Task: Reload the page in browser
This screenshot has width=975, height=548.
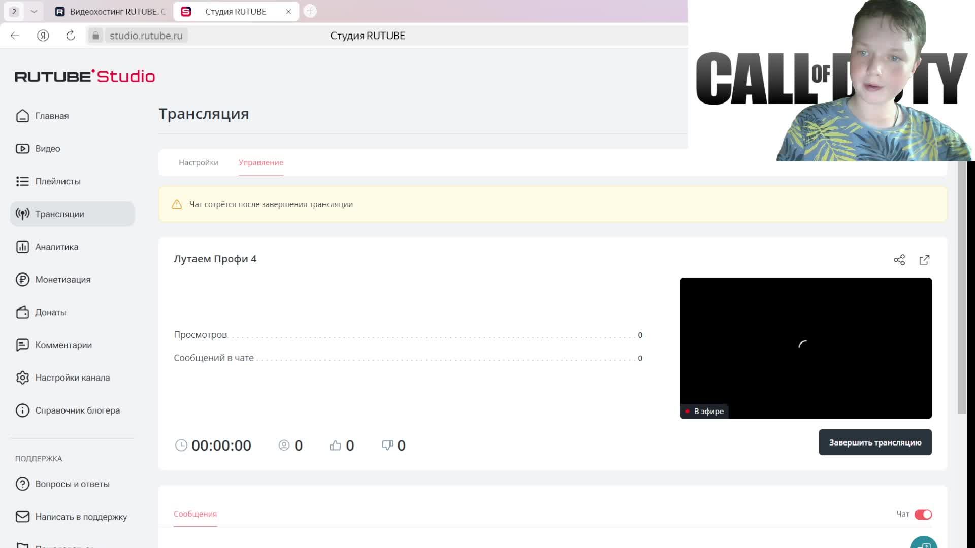Action: (71, 36)
